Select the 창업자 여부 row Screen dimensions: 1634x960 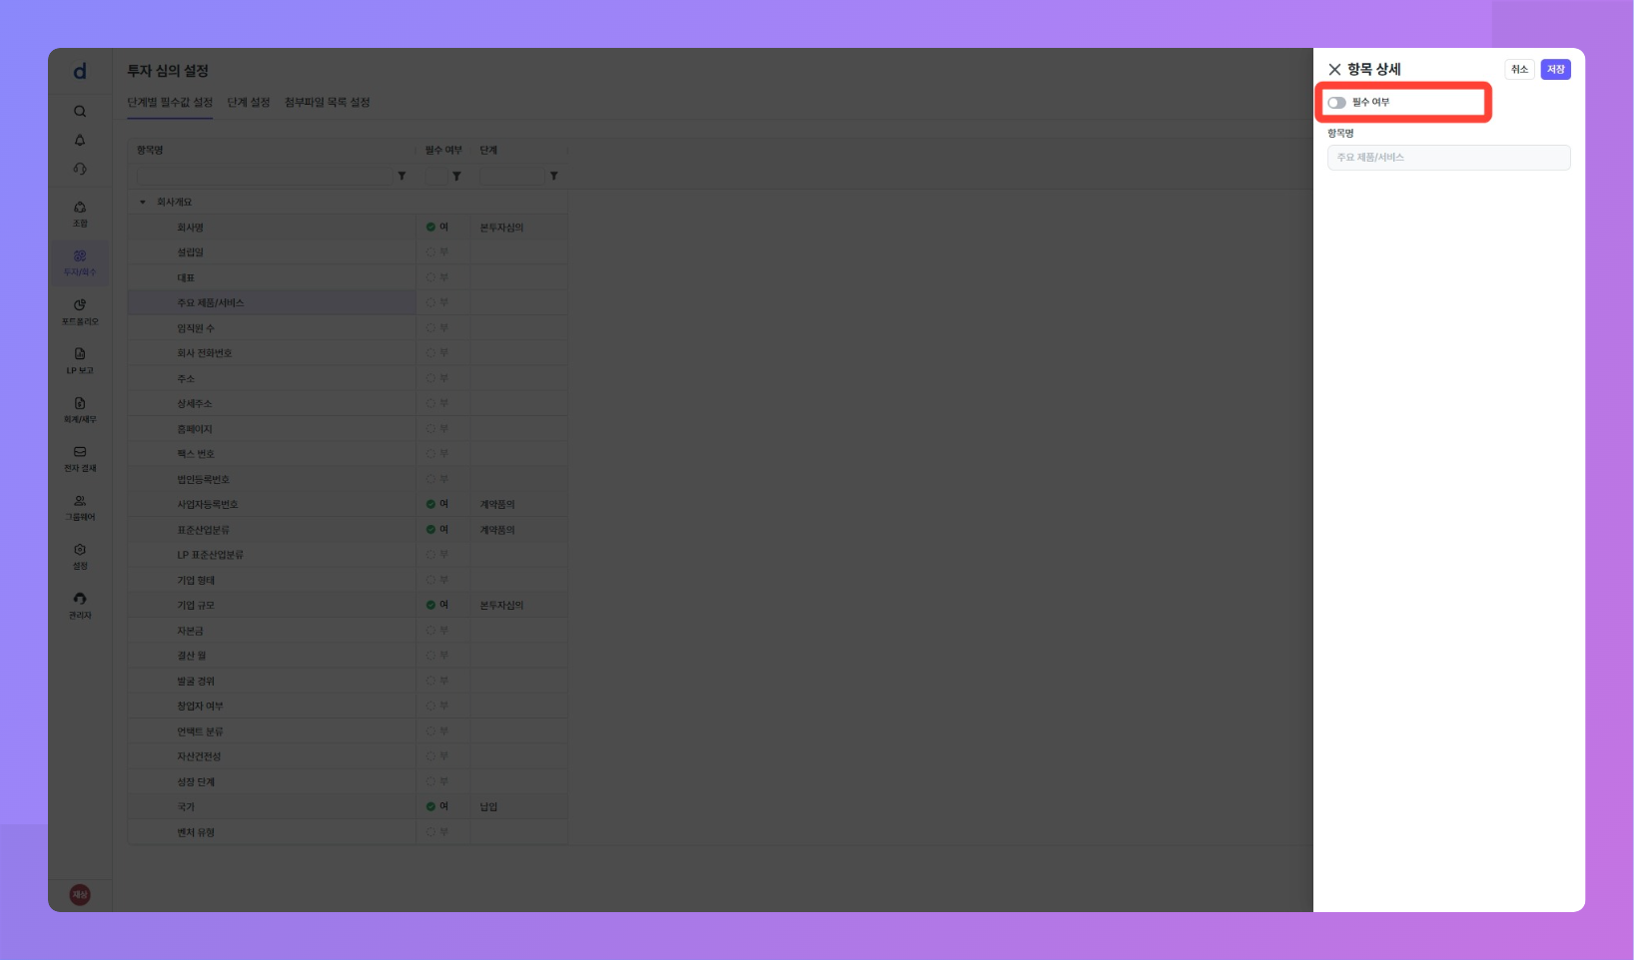point(348,706)
